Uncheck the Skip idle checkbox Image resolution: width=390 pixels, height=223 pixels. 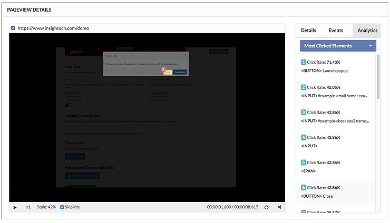(x=62, y=207)
